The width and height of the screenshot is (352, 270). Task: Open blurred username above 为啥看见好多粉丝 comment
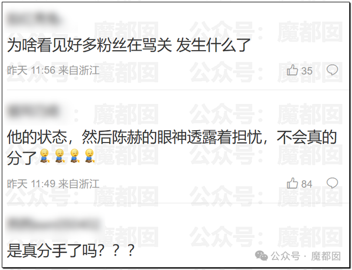tap(34, 20)
